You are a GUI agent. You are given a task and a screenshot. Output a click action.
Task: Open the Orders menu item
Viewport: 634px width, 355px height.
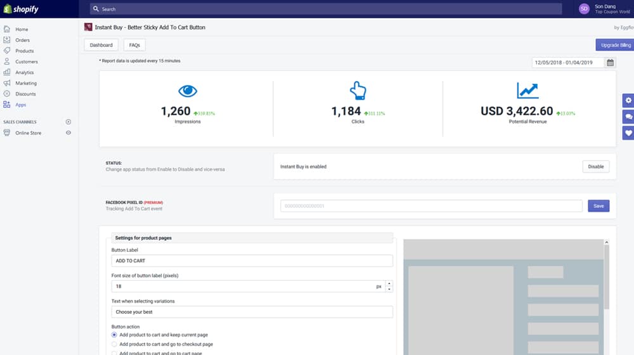click(x=23, y=40)
